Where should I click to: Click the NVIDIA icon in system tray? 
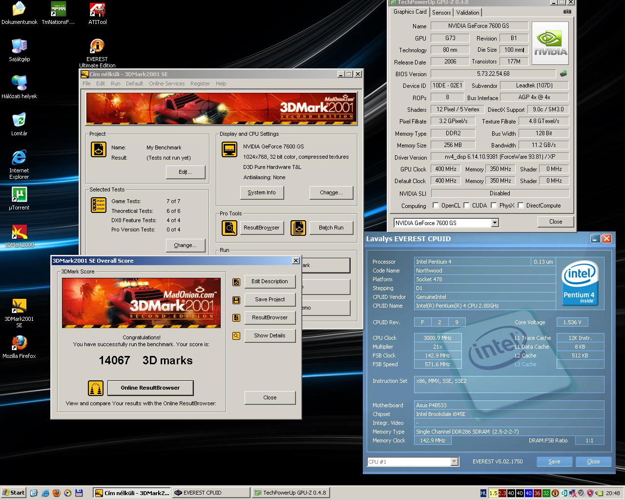pyautogui.click(x=599, y=493)
